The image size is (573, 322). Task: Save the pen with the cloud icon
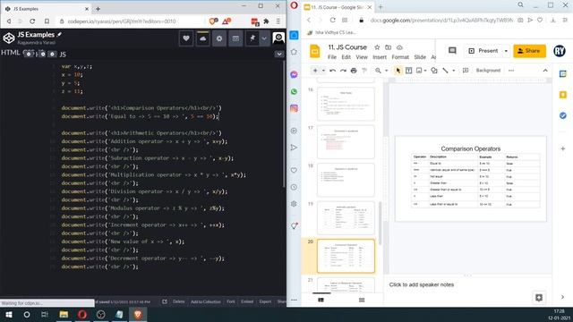(x=202, y=38)
